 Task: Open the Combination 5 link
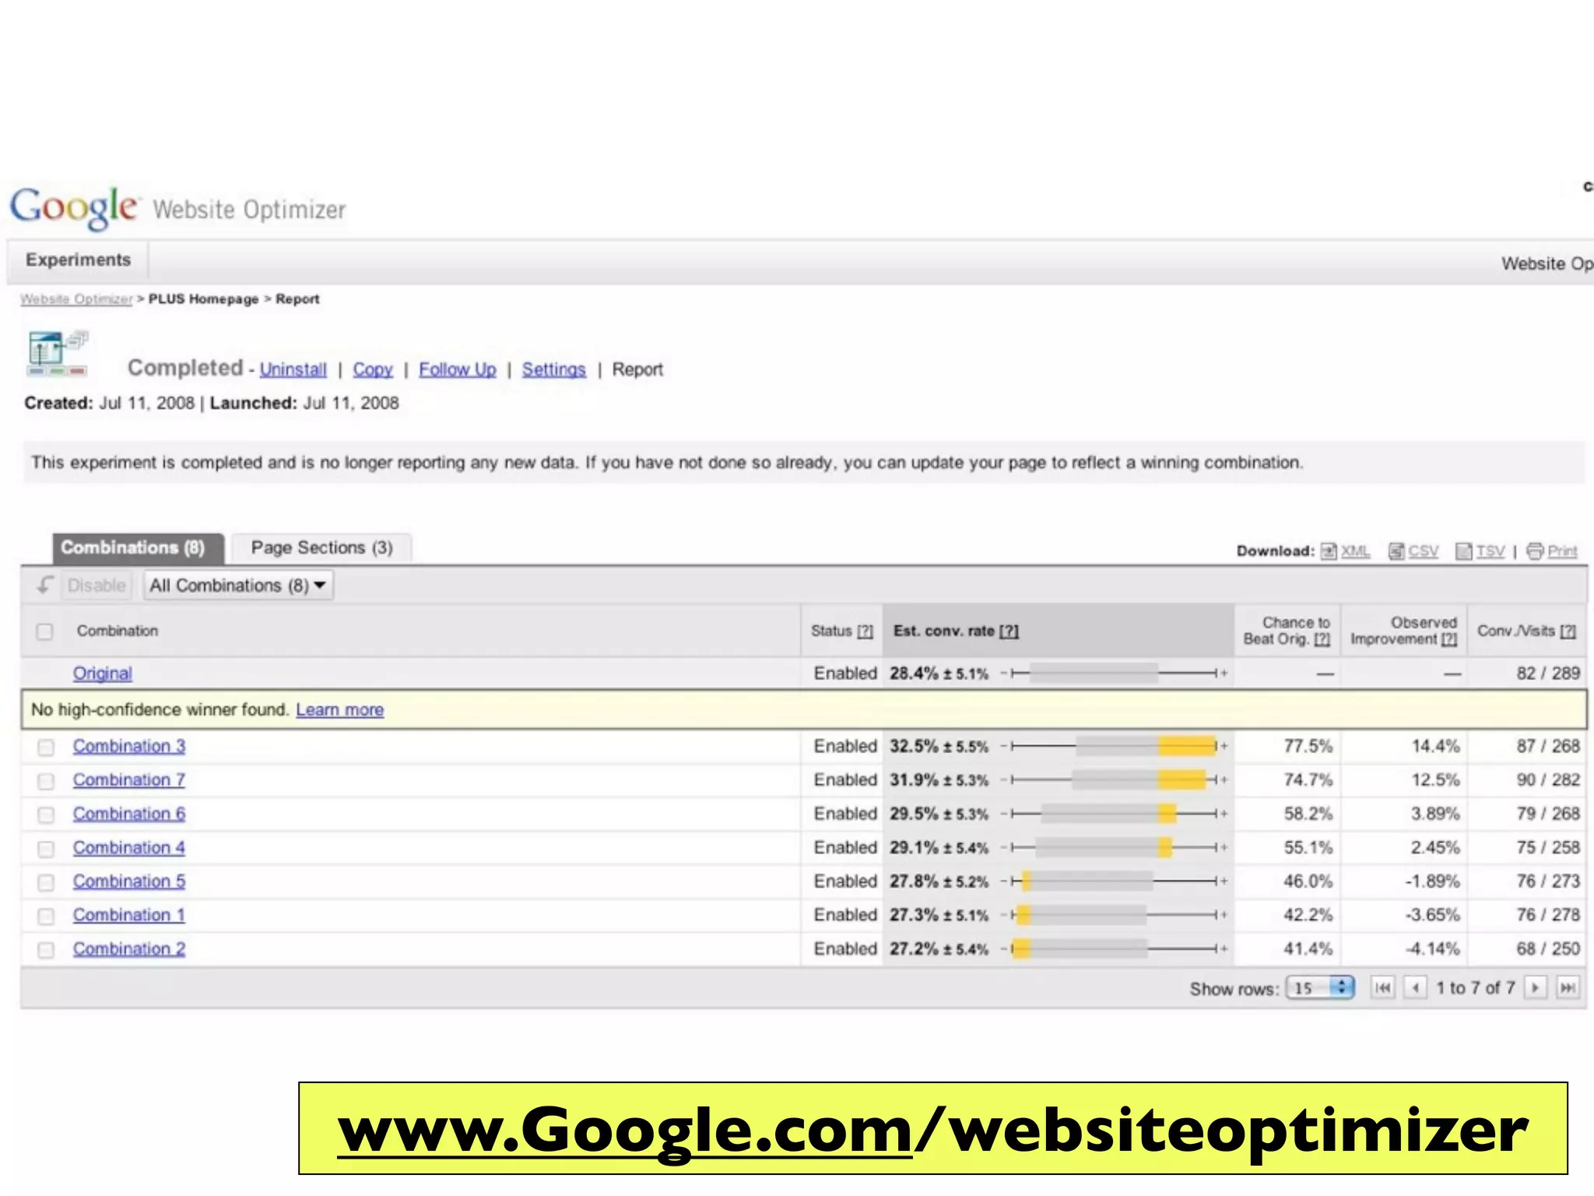point(129,881)
